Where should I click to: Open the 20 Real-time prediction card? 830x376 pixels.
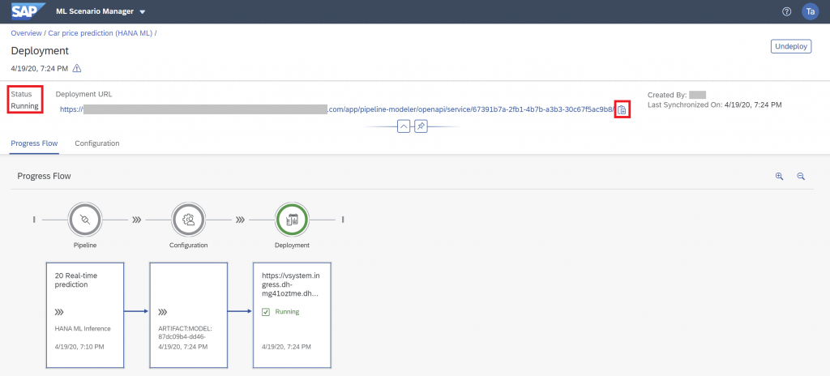84,314
